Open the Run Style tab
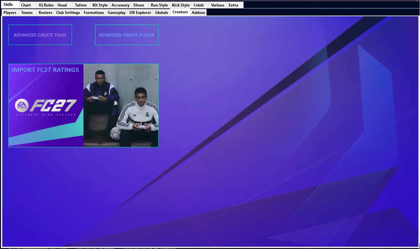Screen dimensions: 420x249 coord(159,5)
